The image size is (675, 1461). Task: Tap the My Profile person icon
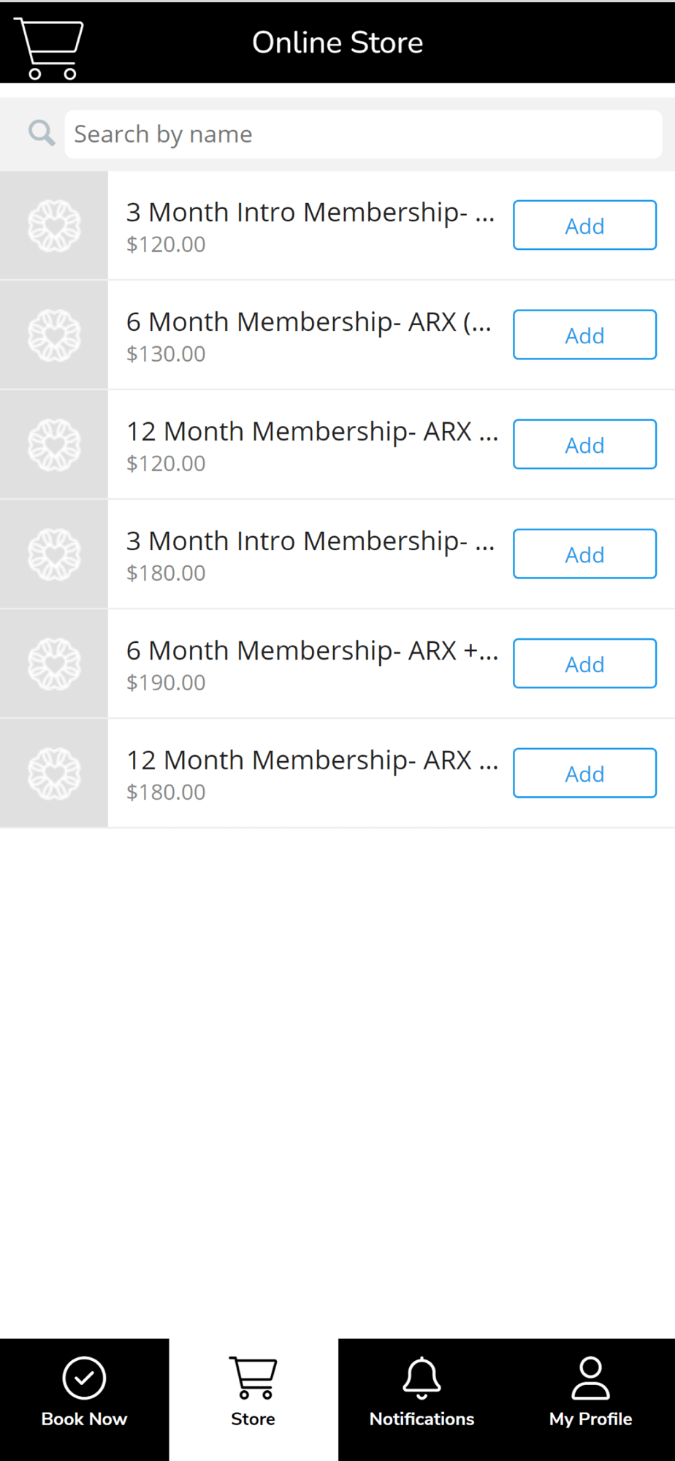[590, 1378]
